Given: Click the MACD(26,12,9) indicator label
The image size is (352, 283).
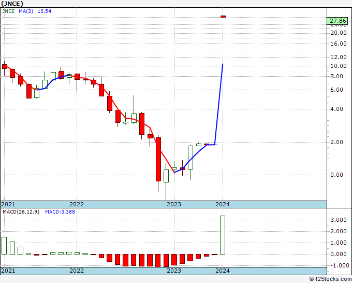Looking at the screenshot, I should click(21, 212).
